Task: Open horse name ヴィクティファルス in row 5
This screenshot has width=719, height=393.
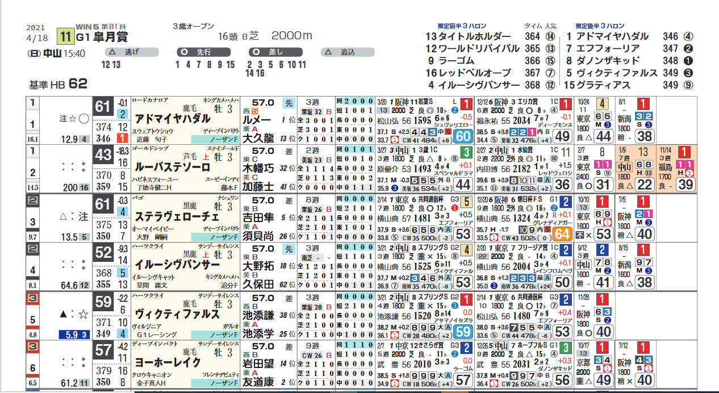Action: point(177,314)
